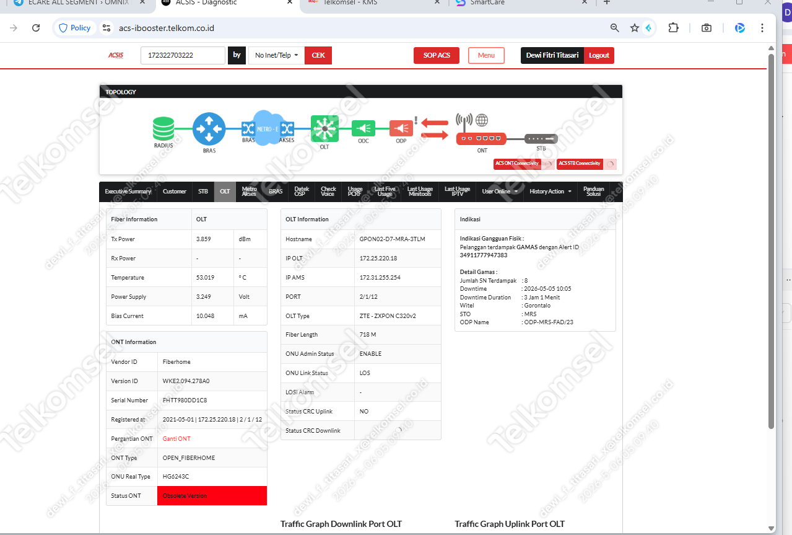Open the Panduan Solusi tab
Image resolution: width=792 pixels, height=535 pixels.
click(x=593, y=192)
